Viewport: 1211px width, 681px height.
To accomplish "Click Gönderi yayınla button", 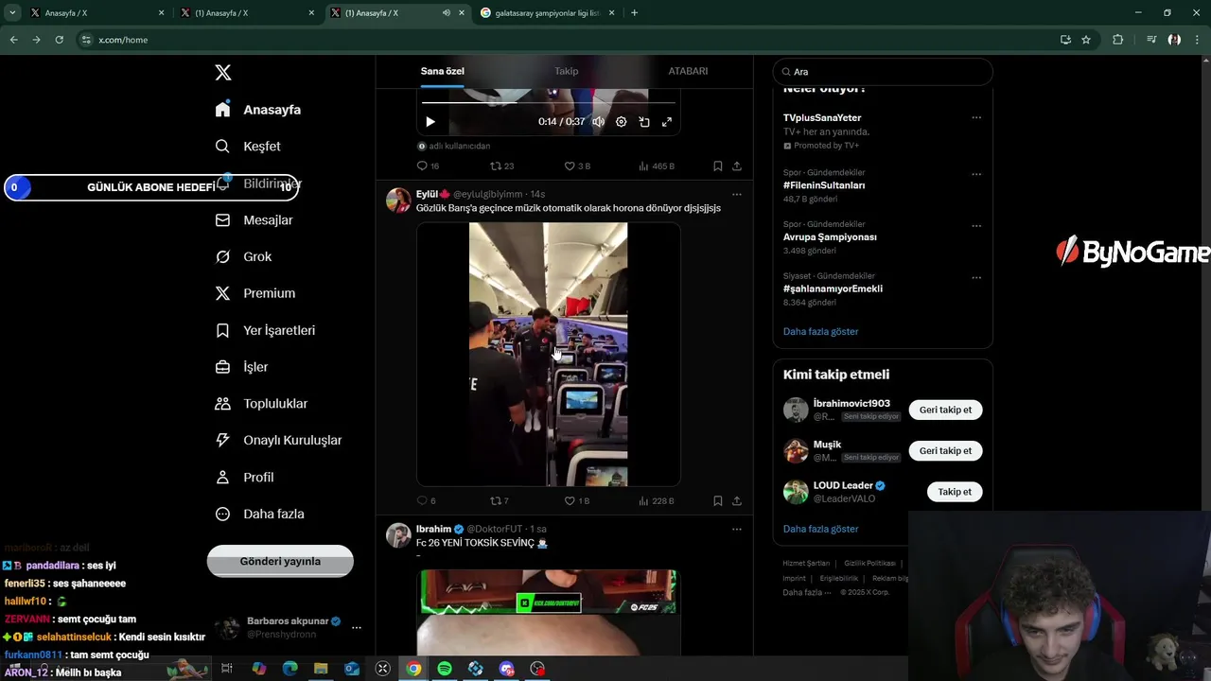I will click(280, 561).
